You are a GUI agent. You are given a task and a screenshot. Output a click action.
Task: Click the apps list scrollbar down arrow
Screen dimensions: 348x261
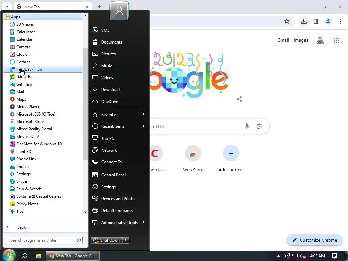point(85,212)
